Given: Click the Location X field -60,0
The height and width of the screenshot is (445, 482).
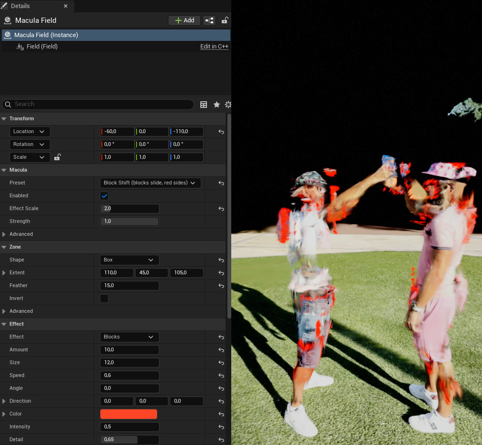Looking at the screenshot, I should click(117, 132).
